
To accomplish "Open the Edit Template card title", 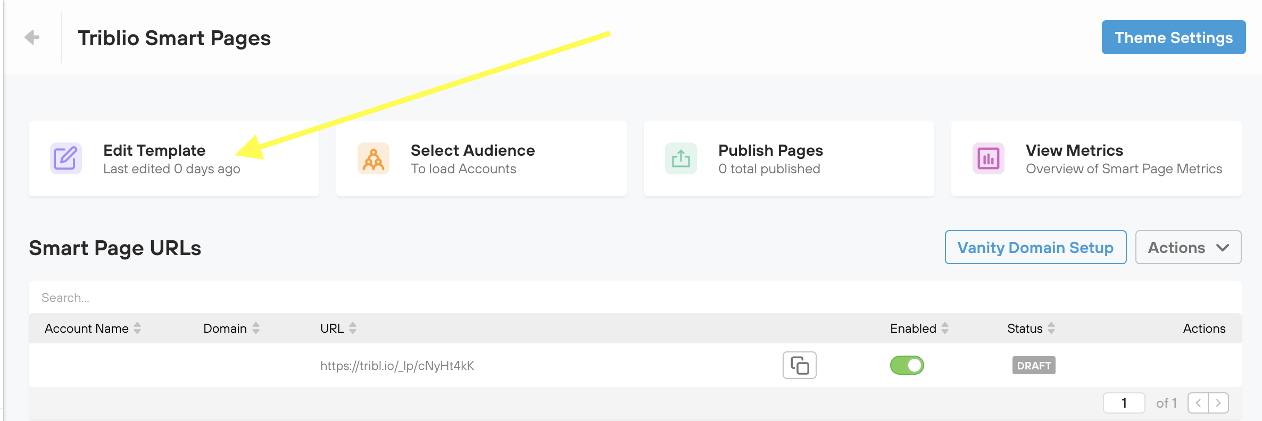I will 154,150.
